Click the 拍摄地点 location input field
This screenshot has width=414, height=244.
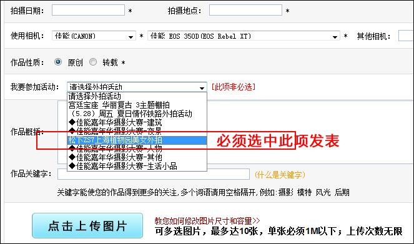[x=245, y=10]
